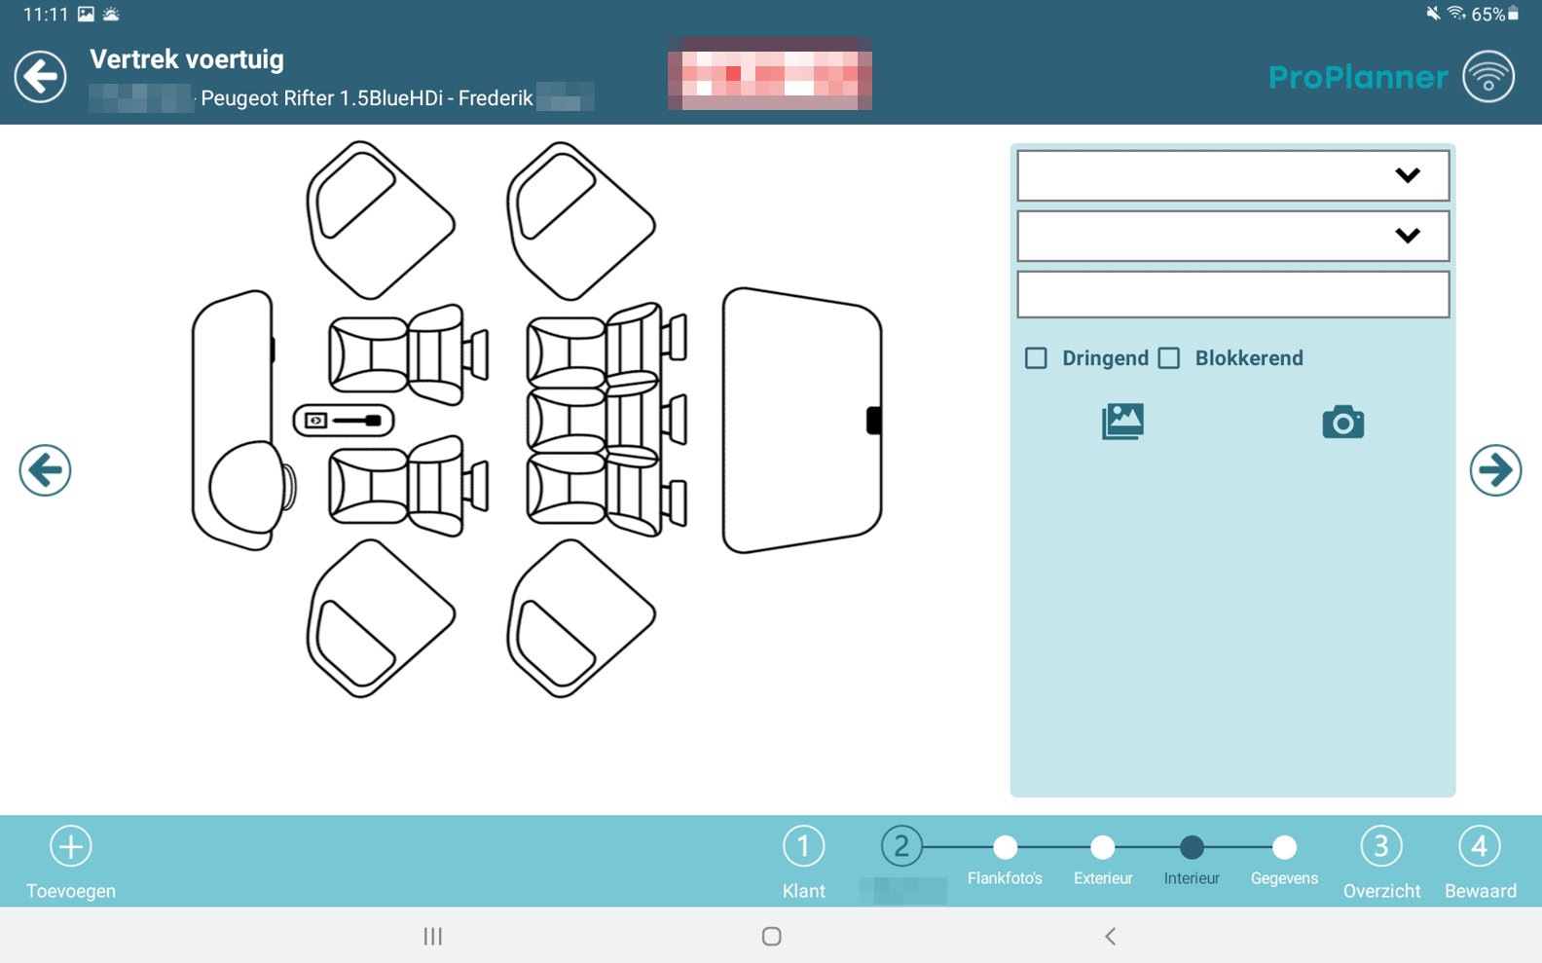This screenshot has width=1542, height=963.
Task: Enable the Blokkerend checkbox
Action: (x=1169, y=358)
